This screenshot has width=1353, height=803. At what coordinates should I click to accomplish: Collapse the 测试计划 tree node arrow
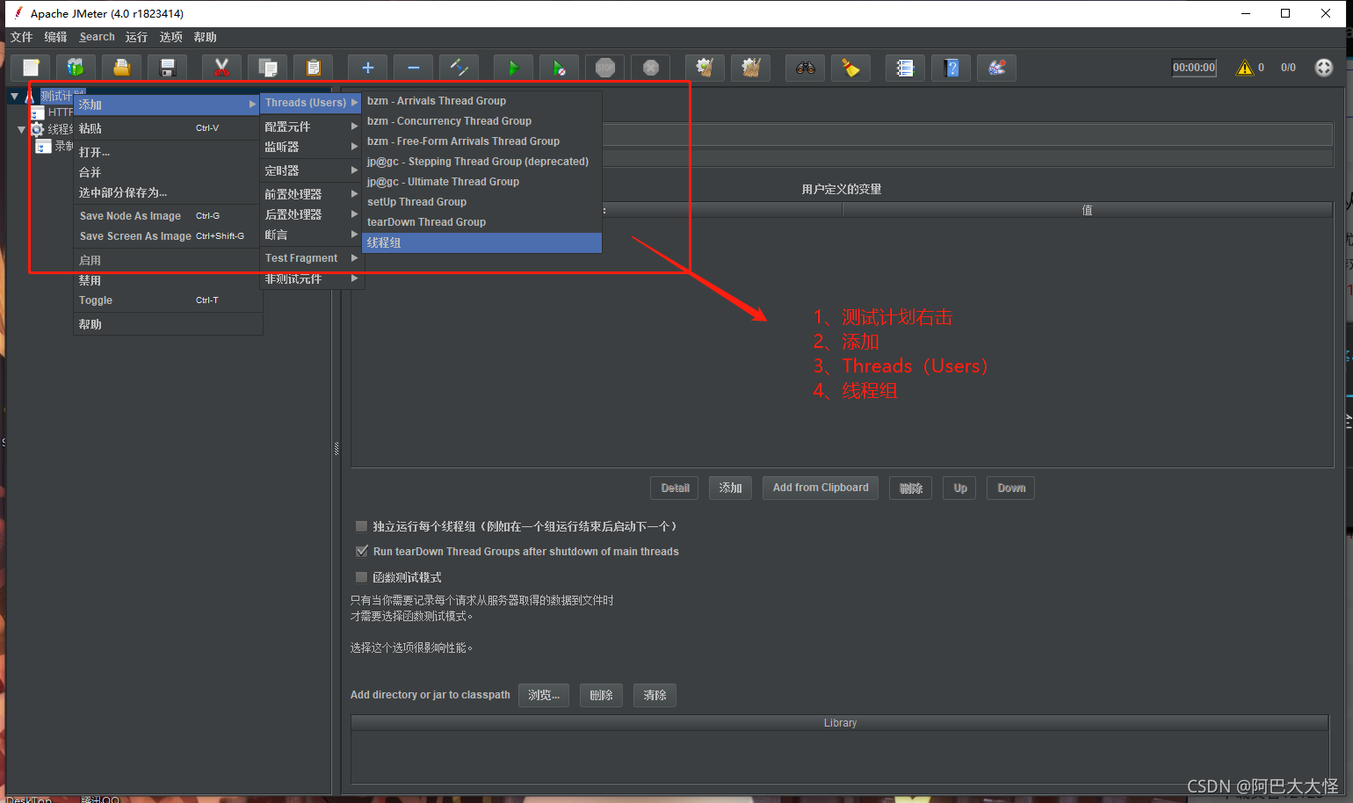coord(15,96)
